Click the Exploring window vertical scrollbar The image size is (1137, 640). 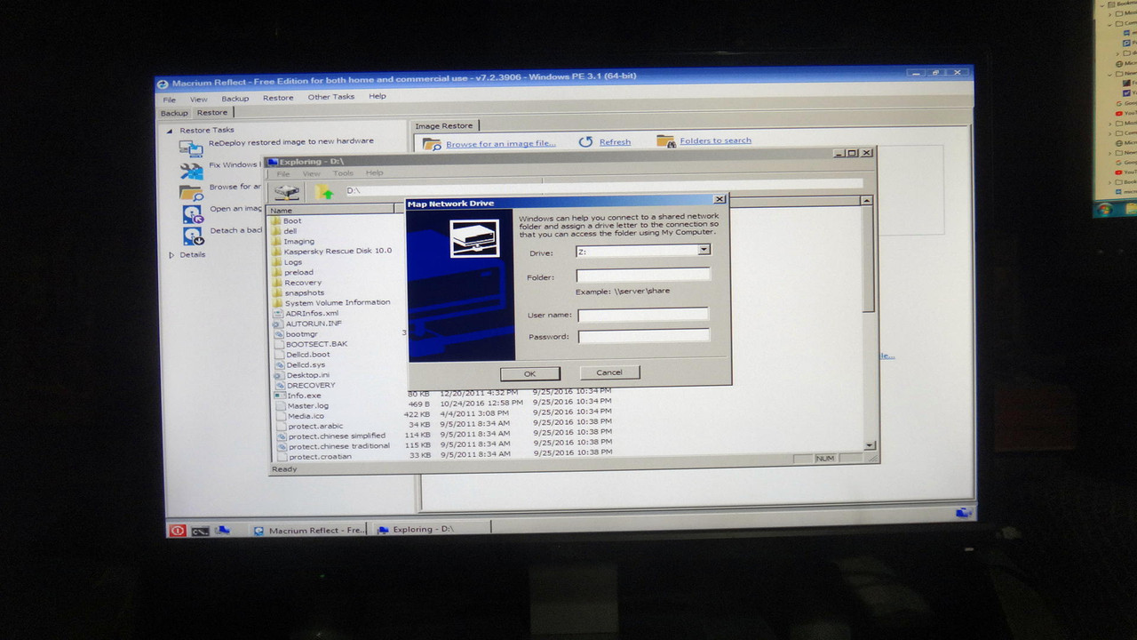click(869, 324)
